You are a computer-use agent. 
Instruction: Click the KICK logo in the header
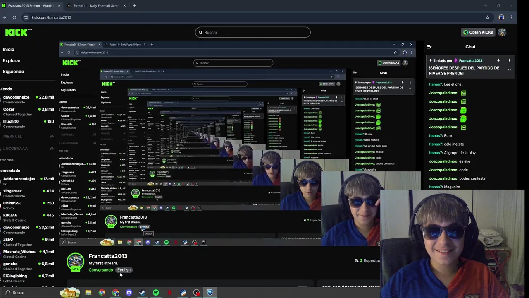pyautogui.click(x=19, y=32)
